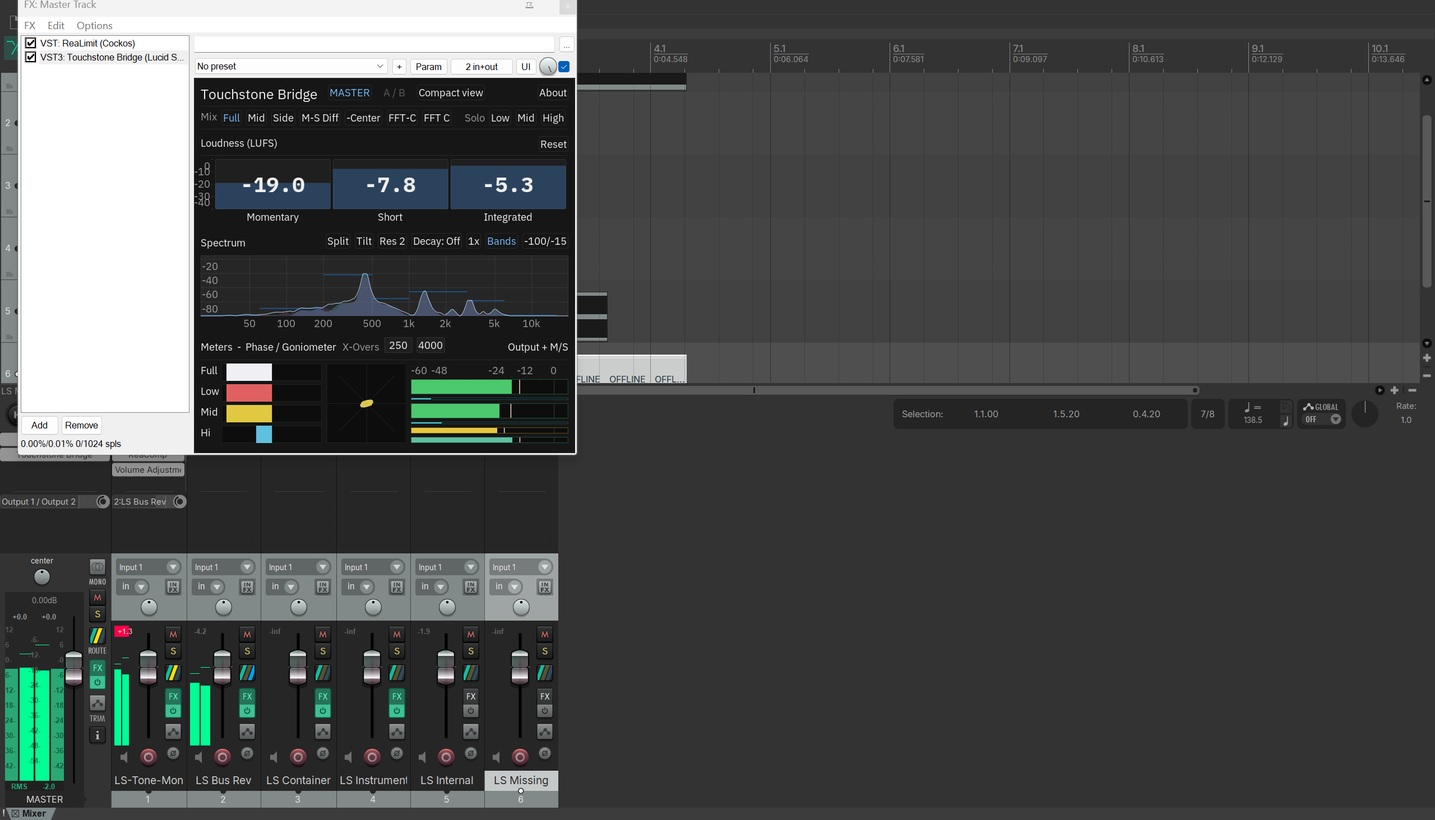Screen dimensions: 1435x820
Task: Edit the 4000 crossover value
Action: (x=430, y=346)
